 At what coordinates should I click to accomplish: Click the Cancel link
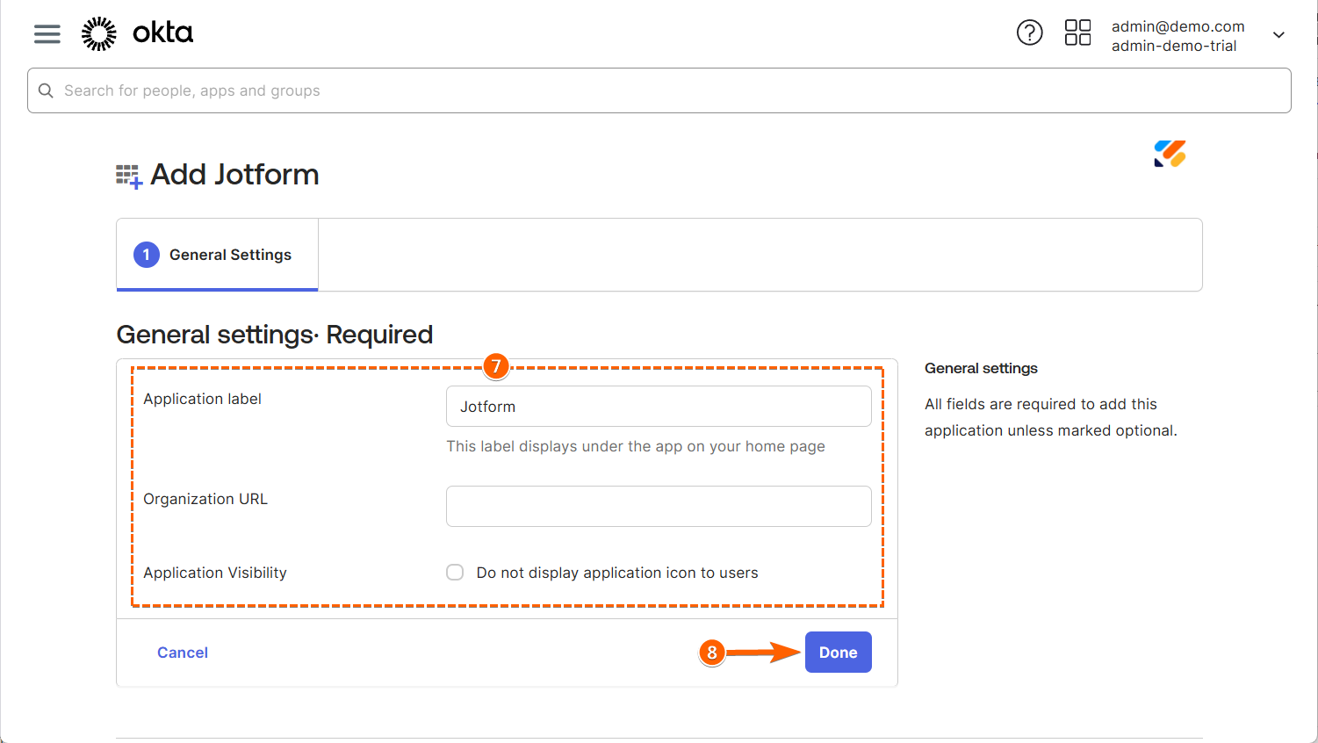pos(183,653)
